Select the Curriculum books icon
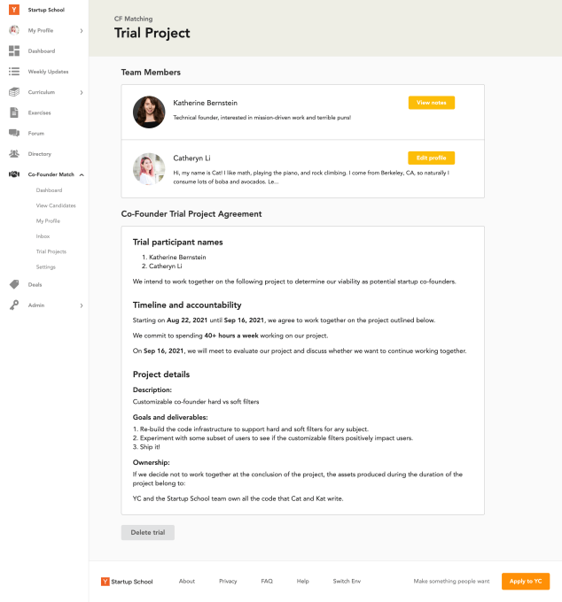The image size is (562, 602). 14,92
